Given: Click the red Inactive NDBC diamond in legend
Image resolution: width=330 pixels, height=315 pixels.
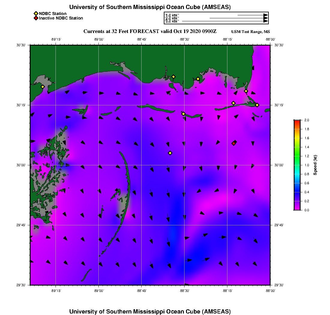Looking at the screenshot, I should pos(36,18).
